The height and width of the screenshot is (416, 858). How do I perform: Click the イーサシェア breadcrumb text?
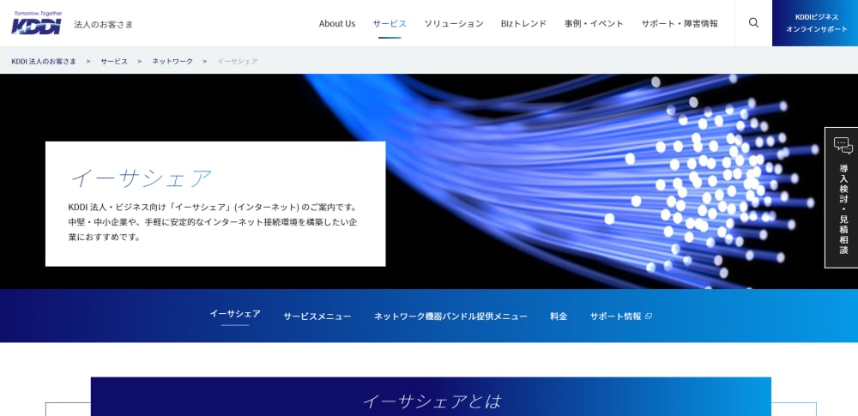pos(237,61)
